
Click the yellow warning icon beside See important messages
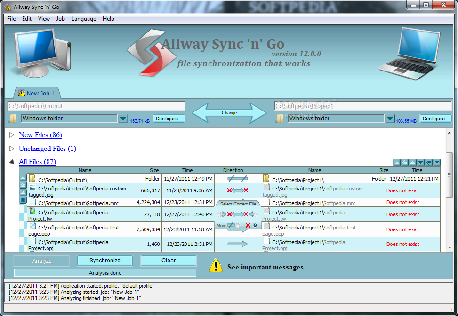point(216,266)
